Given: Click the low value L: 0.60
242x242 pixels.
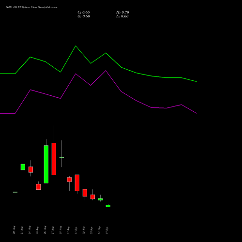Looking at the screenshot, I should tap(122, 16).
